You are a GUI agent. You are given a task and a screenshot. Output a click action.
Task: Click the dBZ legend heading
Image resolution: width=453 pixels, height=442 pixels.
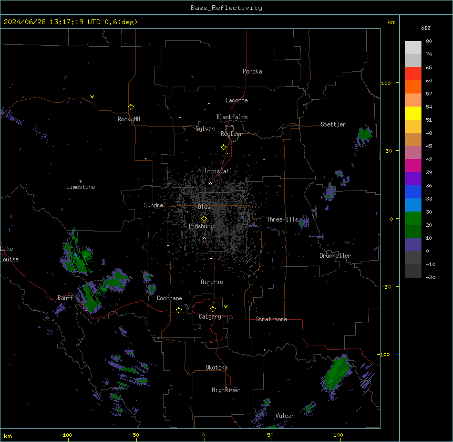[x=426, y=28]
